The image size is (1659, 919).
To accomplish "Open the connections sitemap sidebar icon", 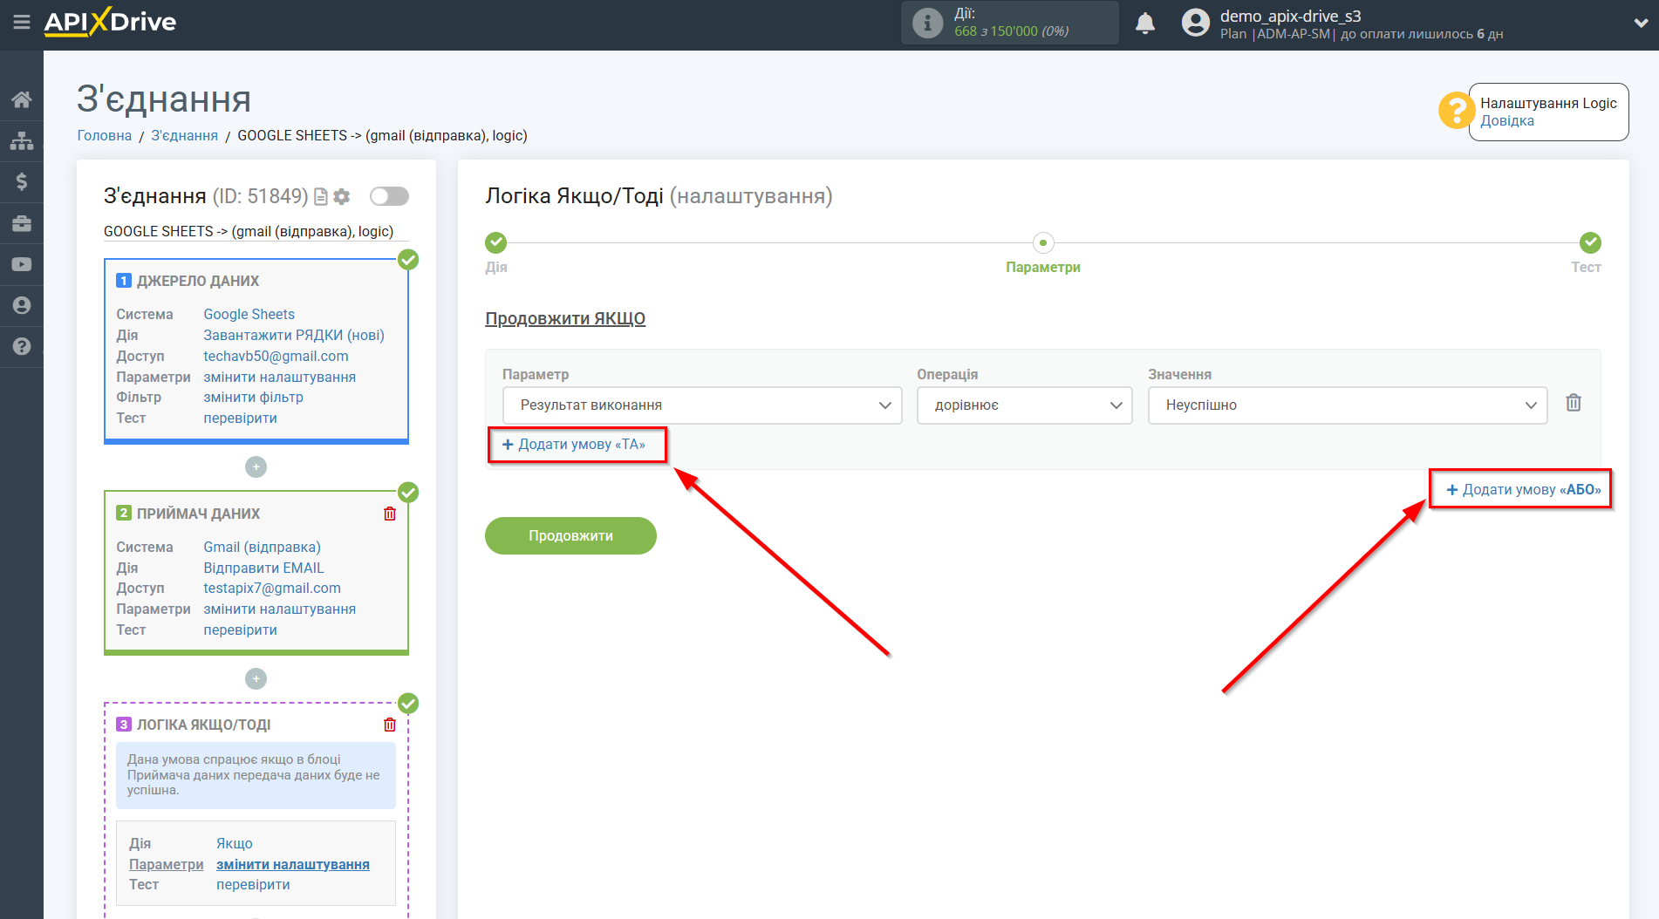I will coord(22,140).
